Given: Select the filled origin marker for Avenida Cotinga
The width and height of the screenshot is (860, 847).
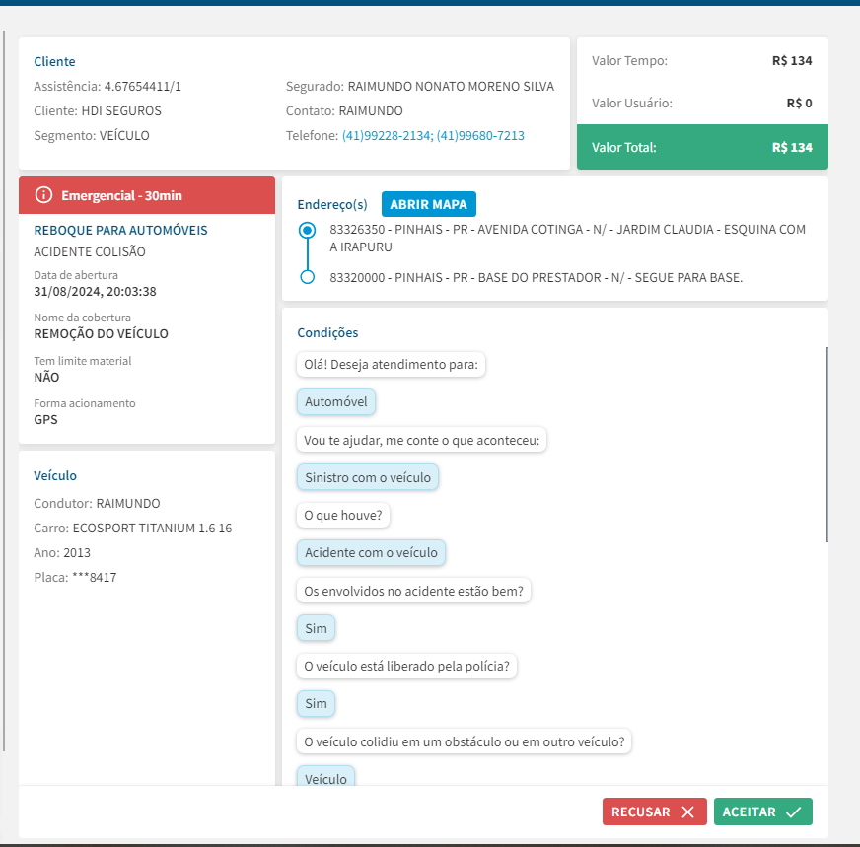Looking at the screenshot, I should pyautogui.click(x=307, y=230).
